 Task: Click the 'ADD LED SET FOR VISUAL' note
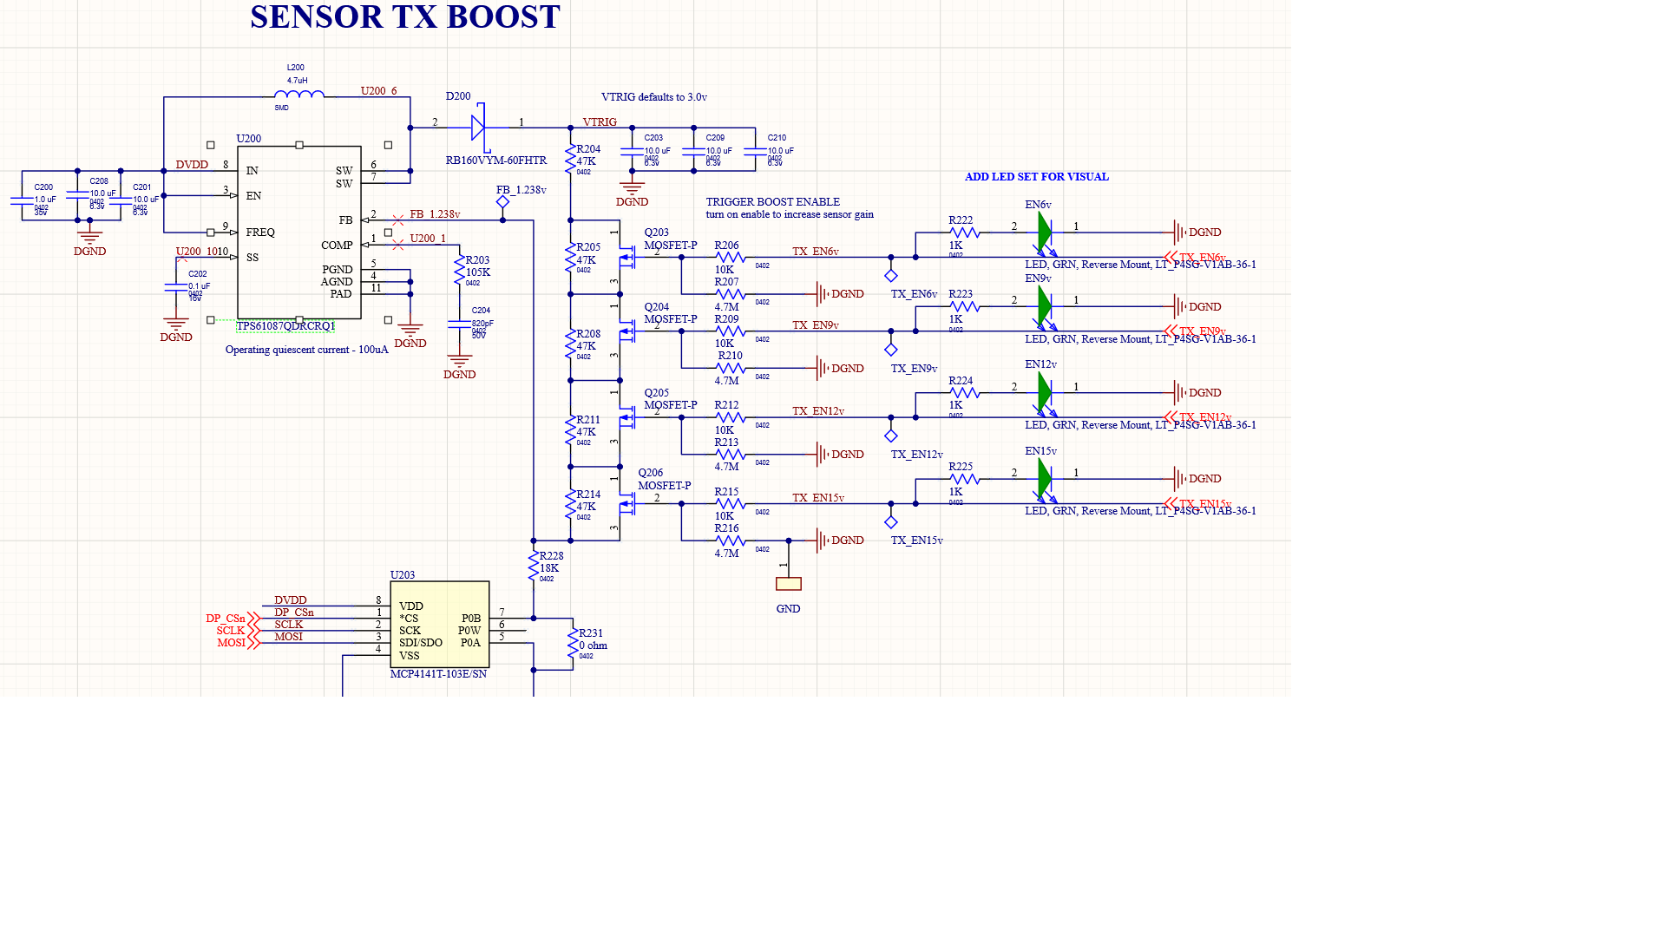(x=1036, y=177)
